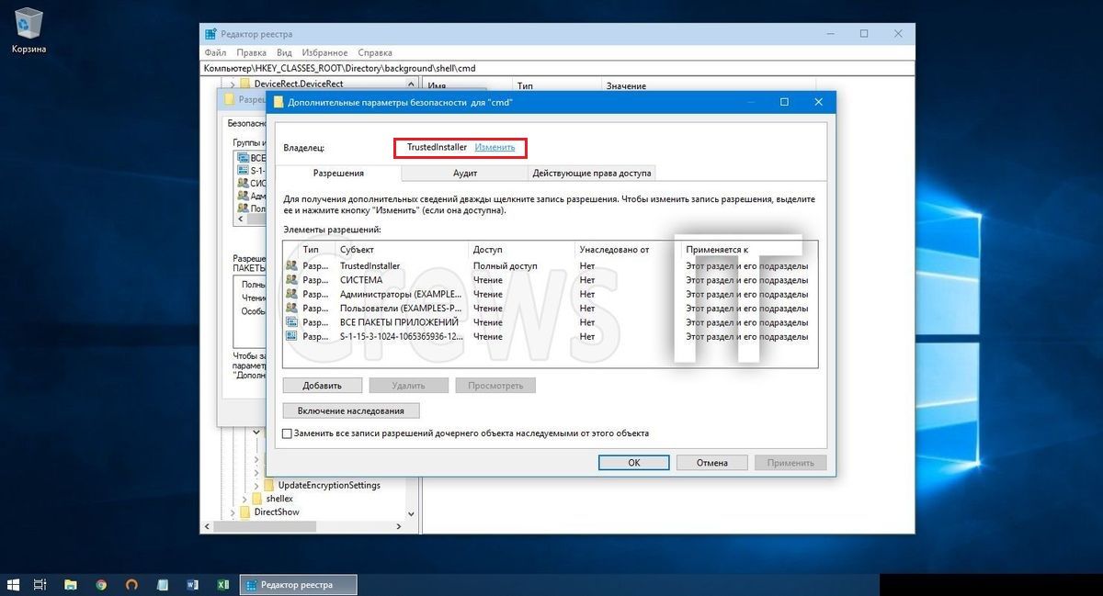This screenshot has height=596, width=1103.
Task: Click the folder icon in the cmd security dialog title
Action: 279,102
